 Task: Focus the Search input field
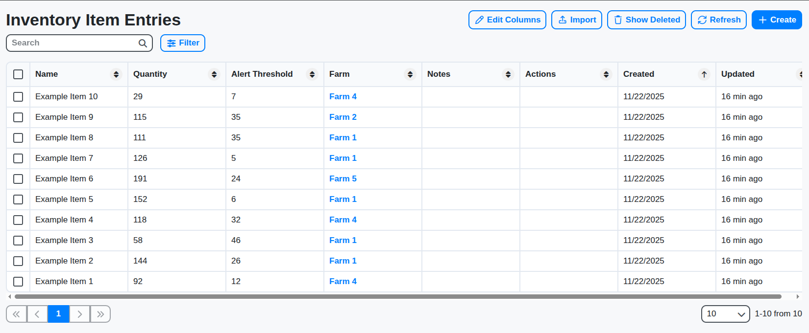pos(74,43)
